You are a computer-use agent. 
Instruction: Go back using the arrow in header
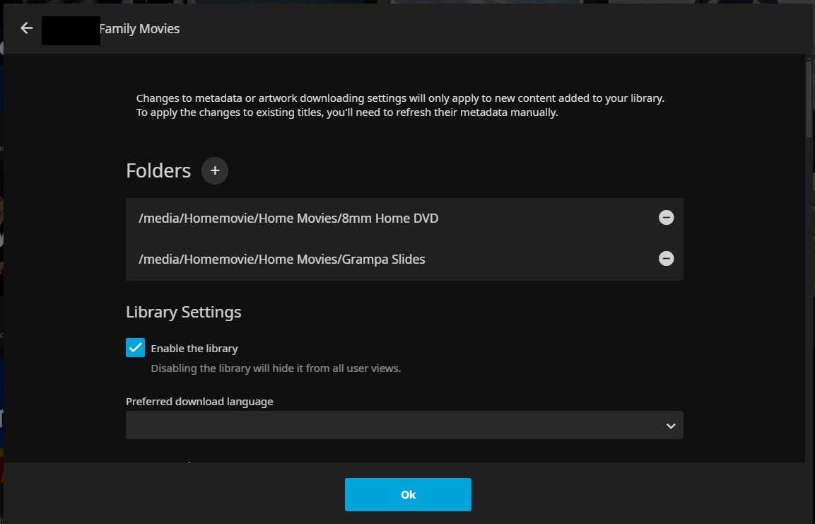coord(26,28)
